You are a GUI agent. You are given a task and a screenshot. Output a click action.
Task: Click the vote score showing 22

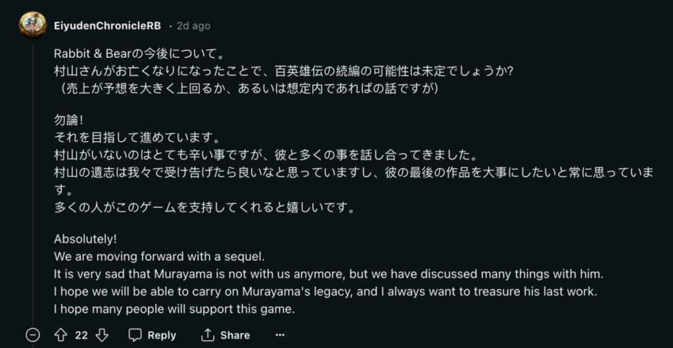point(81,335)
